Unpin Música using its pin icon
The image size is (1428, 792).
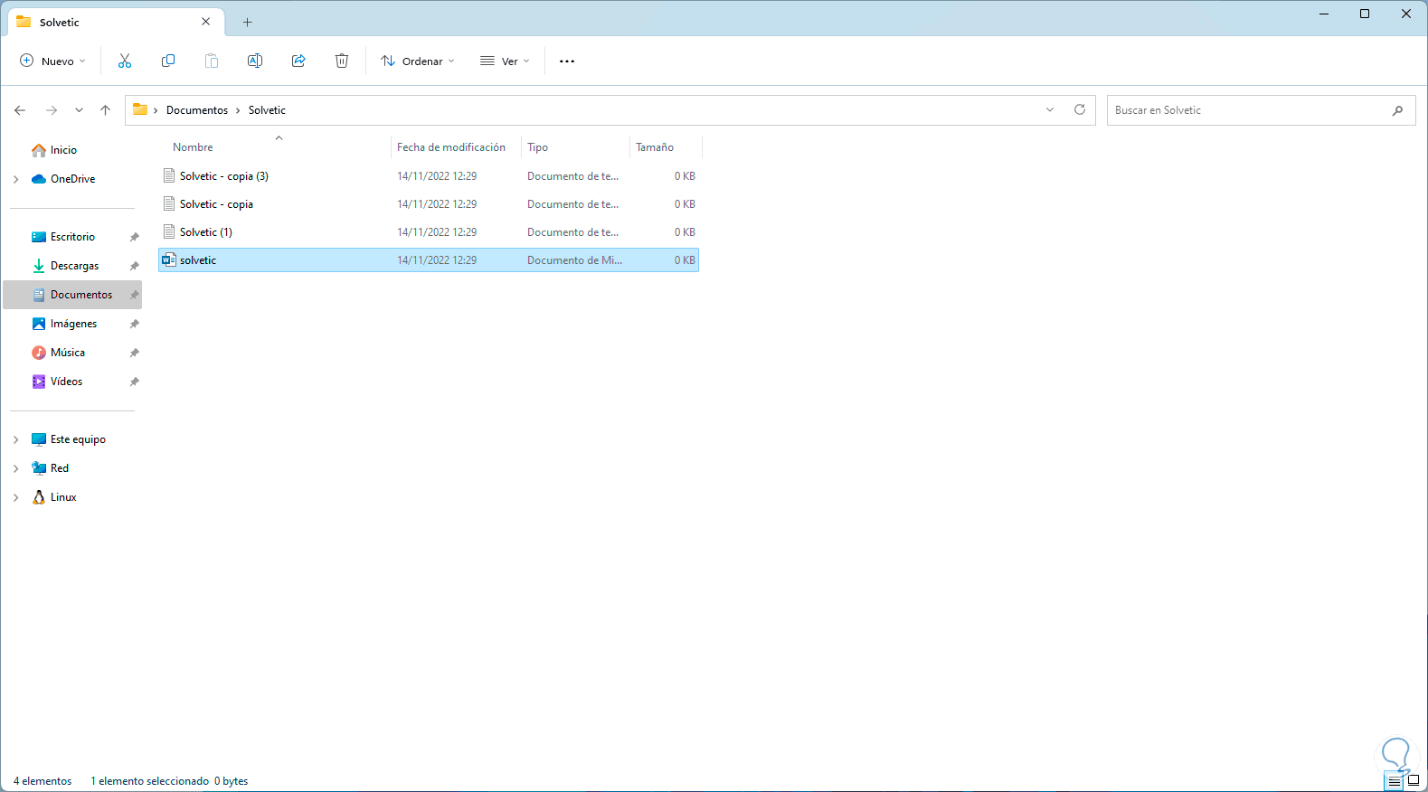pyautogui.click(x=134, y=353)
